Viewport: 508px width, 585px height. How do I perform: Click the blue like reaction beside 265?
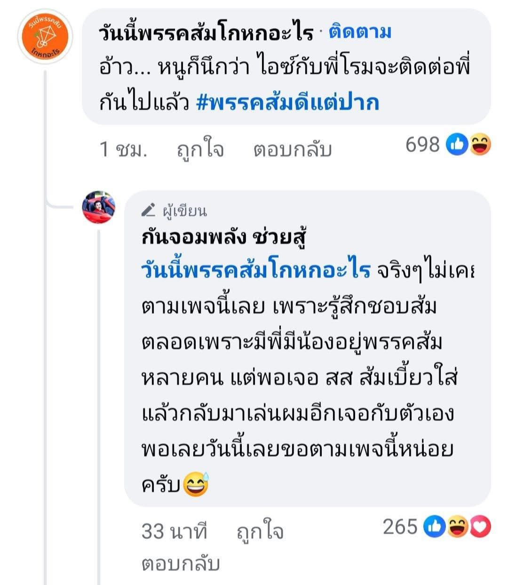pyautogui.click(x=435, y=526)
